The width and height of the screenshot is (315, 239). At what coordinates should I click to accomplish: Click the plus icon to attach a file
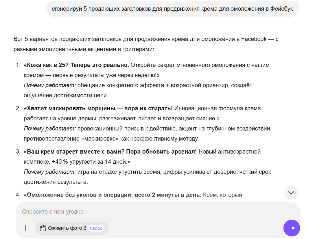(x=26, y=228)
